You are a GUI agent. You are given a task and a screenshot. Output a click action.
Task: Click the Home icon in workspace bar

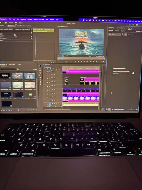tap(6, 23)
